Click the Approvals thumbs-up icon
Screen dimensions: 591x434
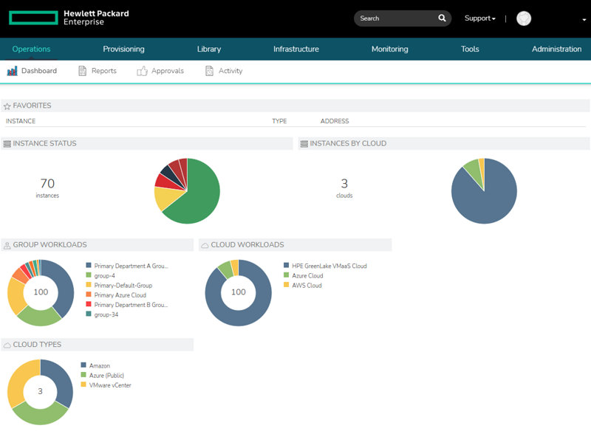coord(143,71)
